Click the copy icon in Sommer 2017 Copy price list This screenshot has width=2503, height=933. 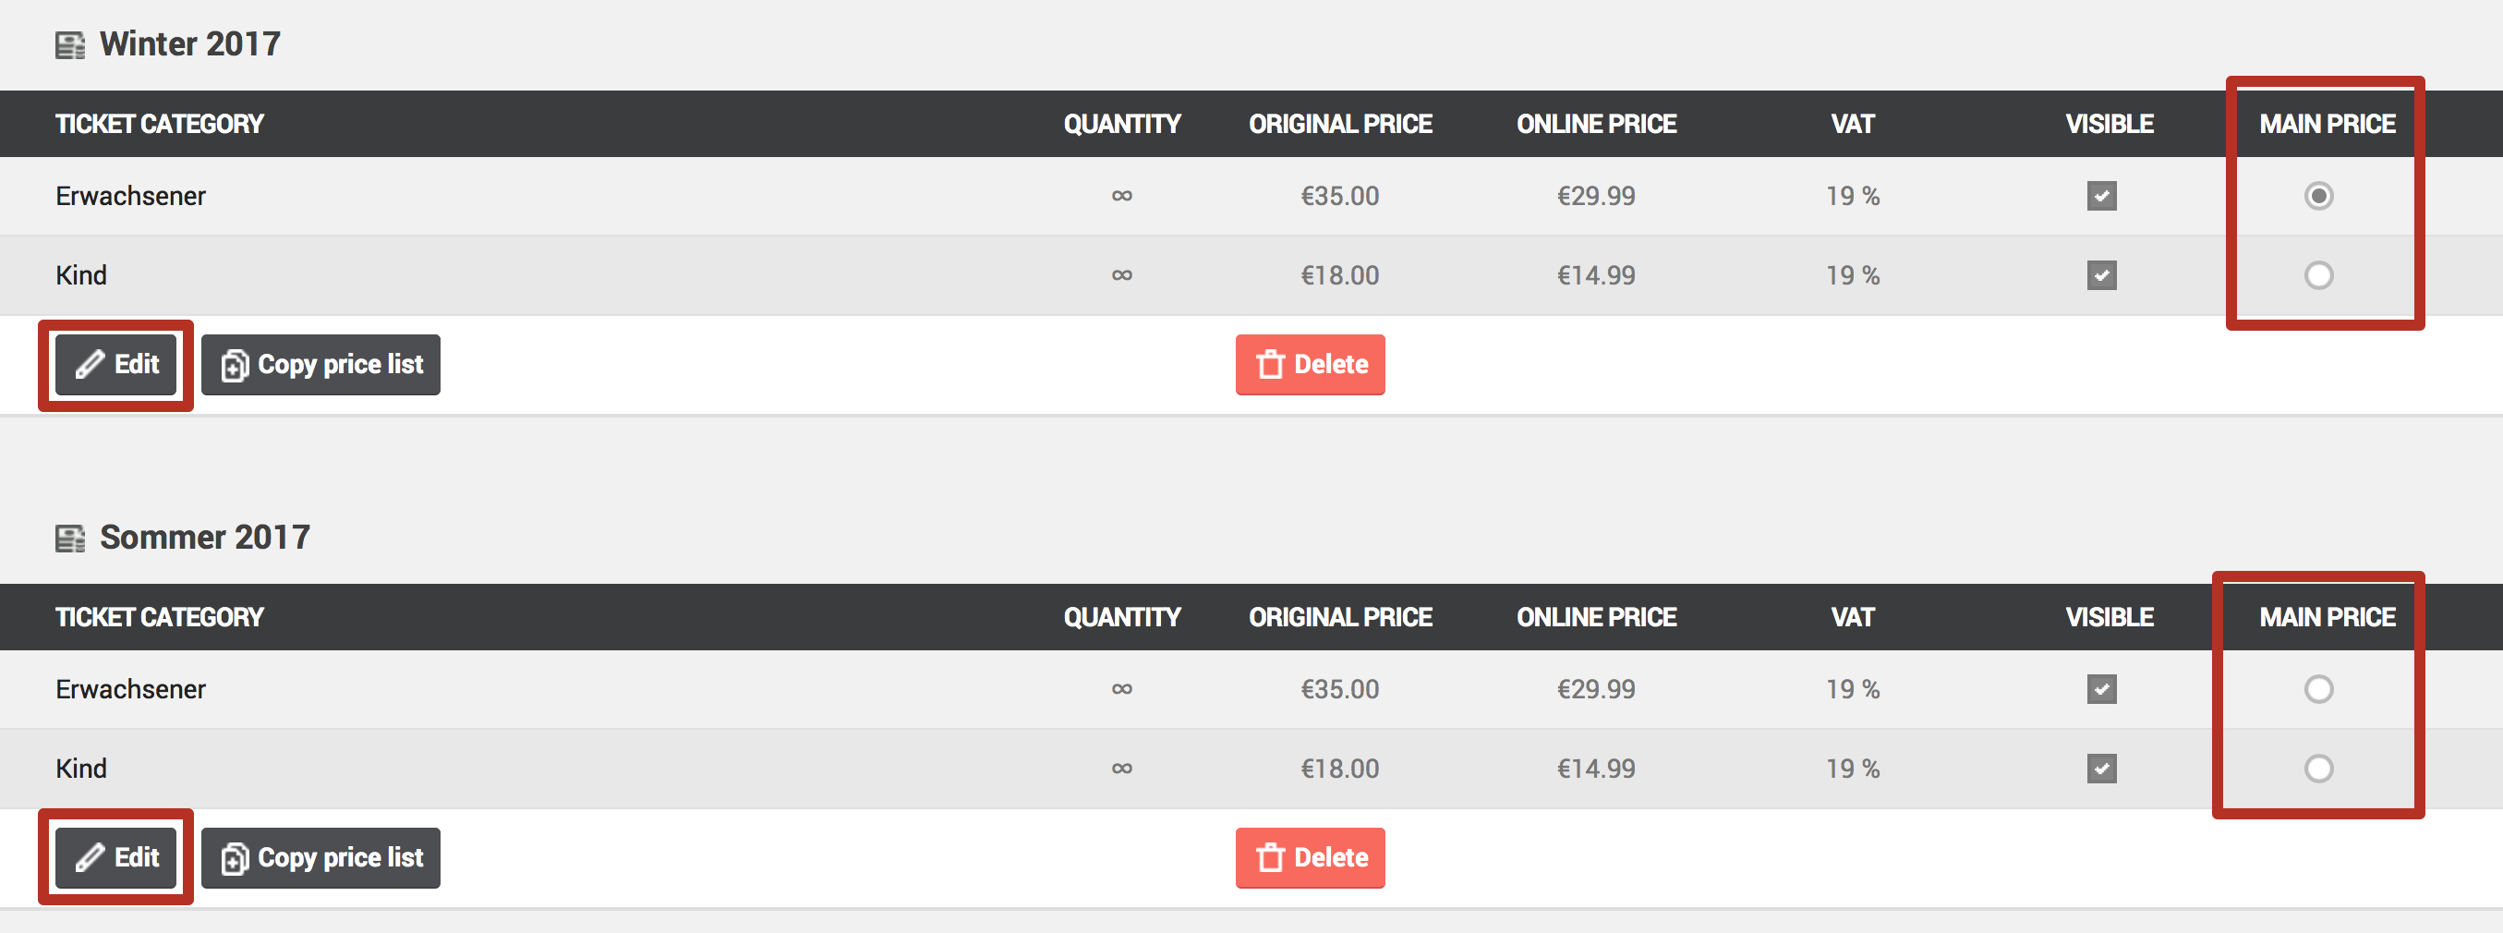pyautogui.click(x=235, y=858)
